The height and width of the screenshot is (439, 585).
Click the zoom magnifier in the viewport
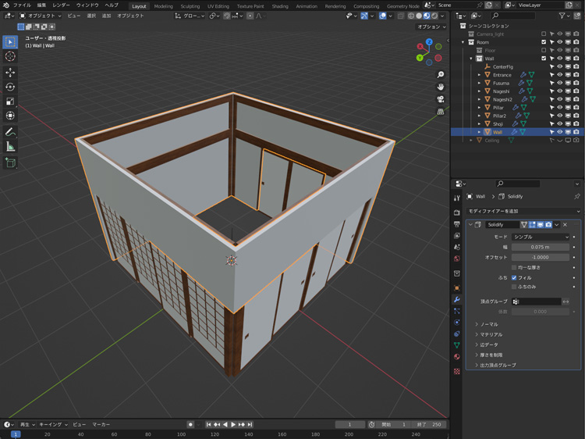pos(441,75)
